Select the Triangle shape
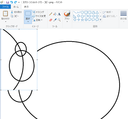 click(97, 12)
